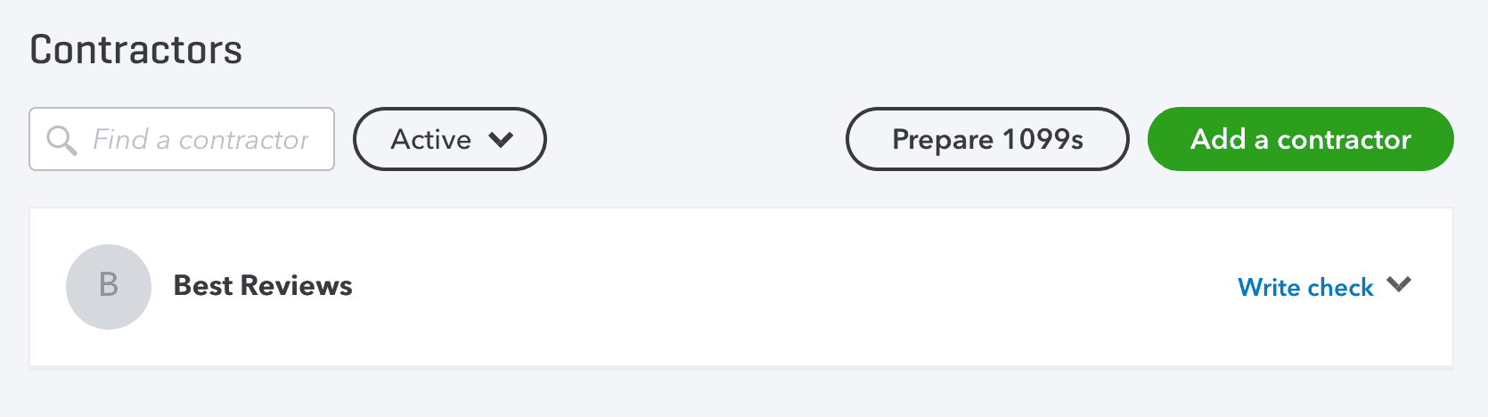
Task: Open Best Reviews profile via its avatar
Action: coord(108,286)
